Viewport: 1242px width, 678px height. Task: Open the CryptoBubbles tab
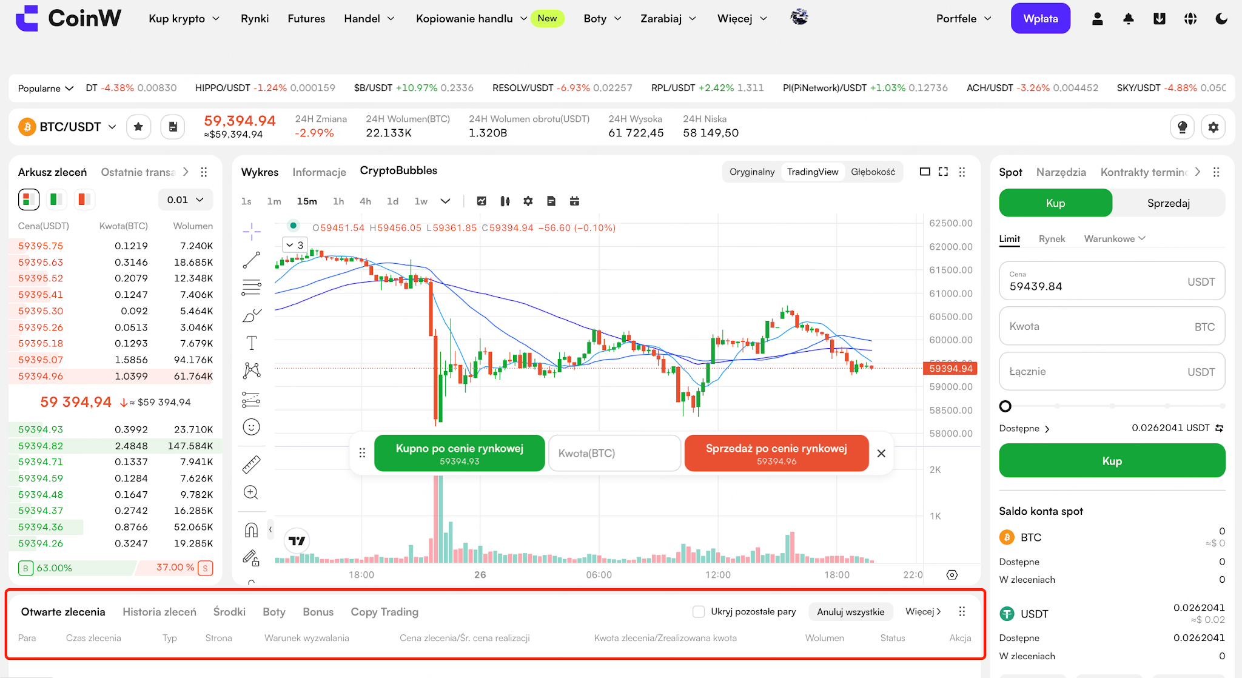398,171
